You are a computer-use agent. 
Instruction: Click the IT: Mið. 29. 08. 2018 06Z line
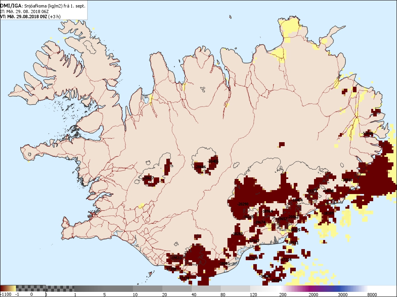24,11
